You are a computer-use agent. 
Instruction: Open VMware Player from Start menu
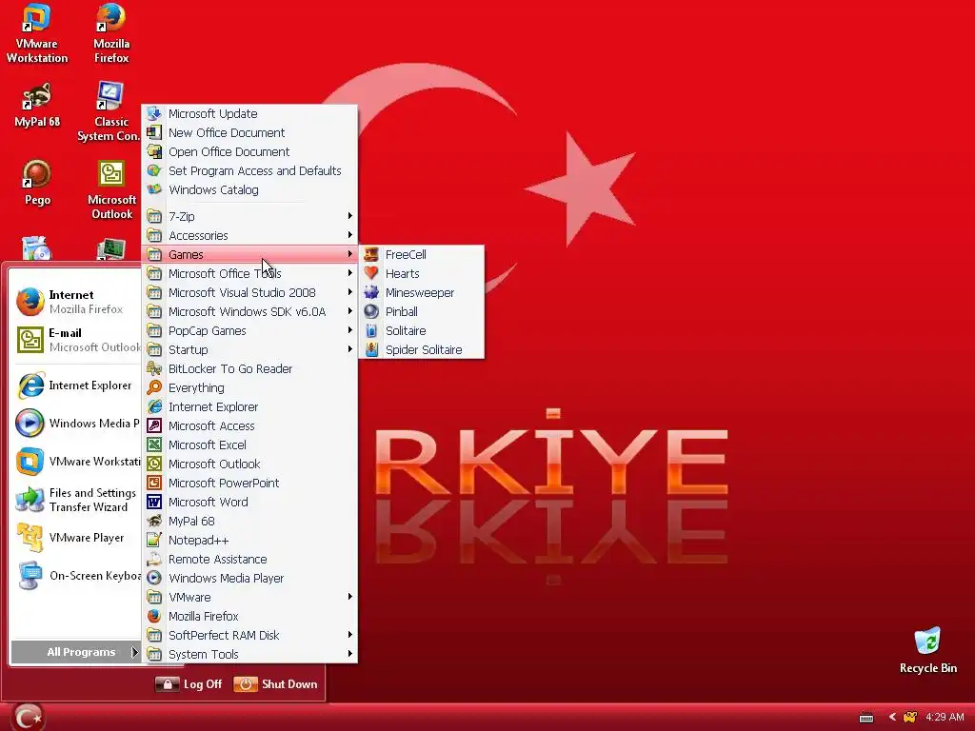76,538
